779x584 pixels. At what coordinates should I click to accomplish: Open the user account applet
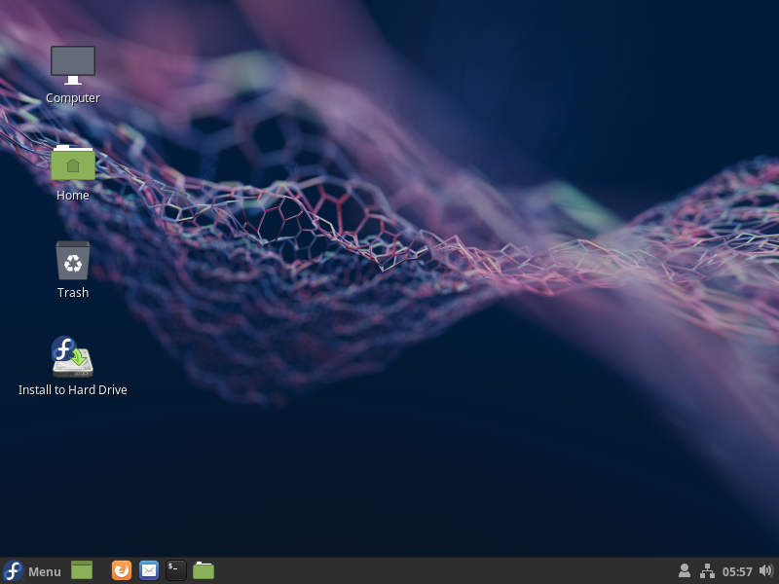[x=685, y=570]
